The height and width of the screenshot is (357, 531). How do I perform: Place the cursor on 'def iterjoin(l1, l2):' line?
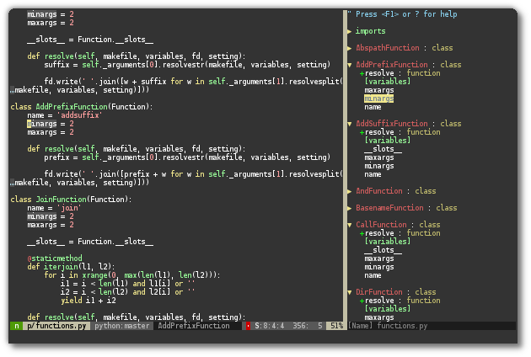coord(71,267)
